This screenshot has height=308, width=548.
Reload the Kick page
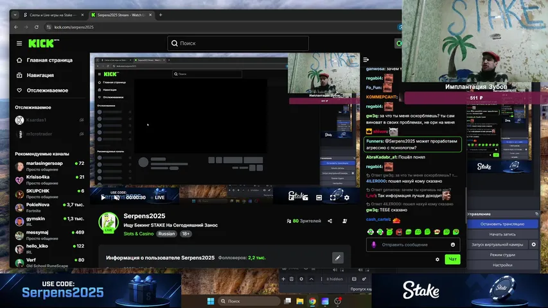click(37, 27)
